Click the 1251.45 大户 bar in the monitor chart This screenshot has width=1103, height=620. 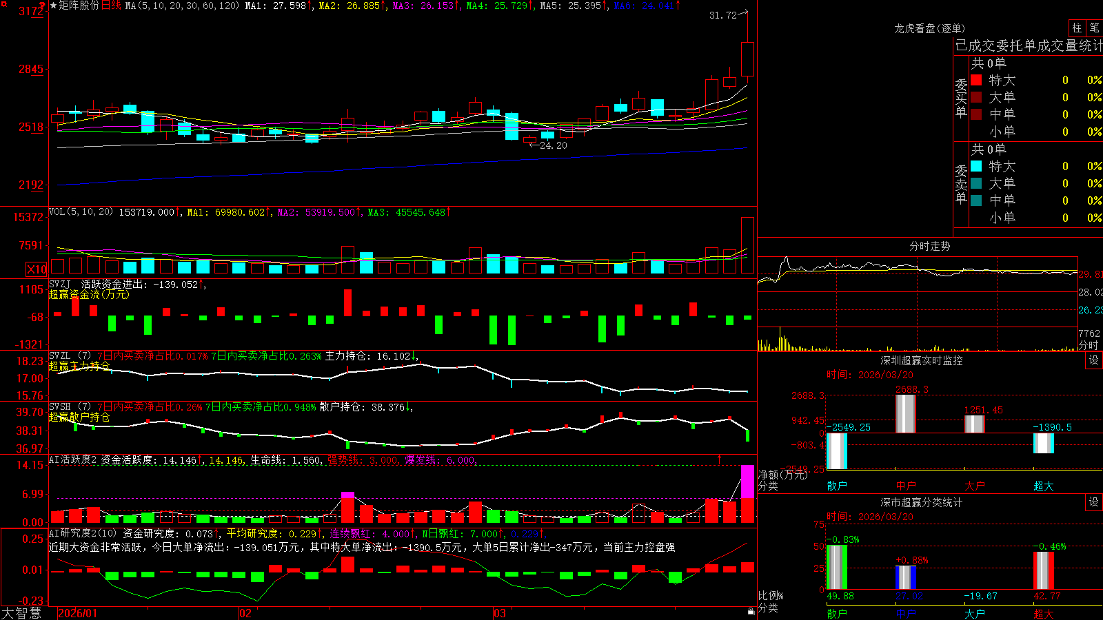tap(974, 424)
